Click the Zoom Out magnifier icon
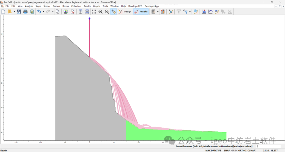The image size is (285, 152). point(107,12)
